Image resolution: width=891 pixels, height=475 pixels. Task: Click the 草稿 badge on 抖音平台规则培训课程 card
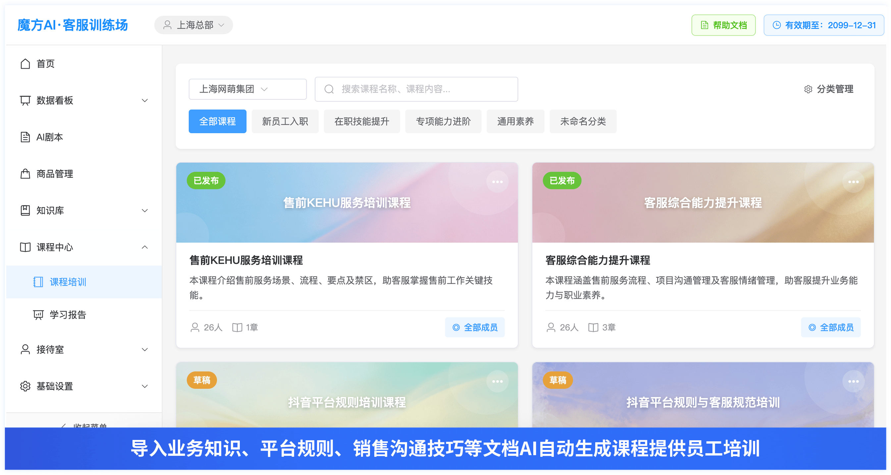[202, 380]
